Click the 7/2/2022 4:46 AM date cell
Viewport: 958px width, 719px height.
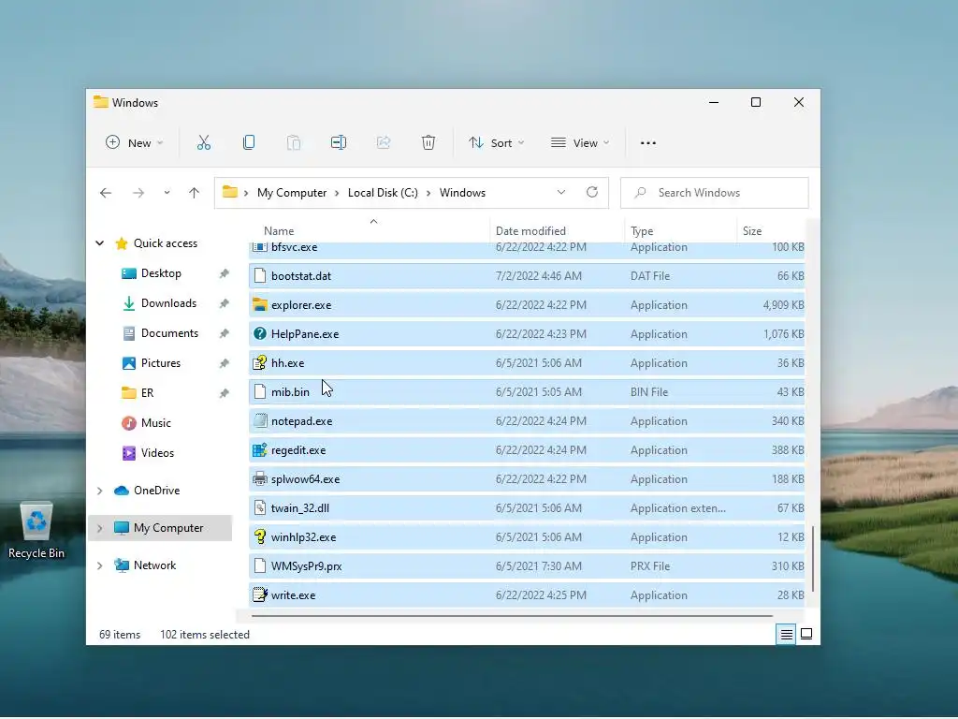coord(538,276)
